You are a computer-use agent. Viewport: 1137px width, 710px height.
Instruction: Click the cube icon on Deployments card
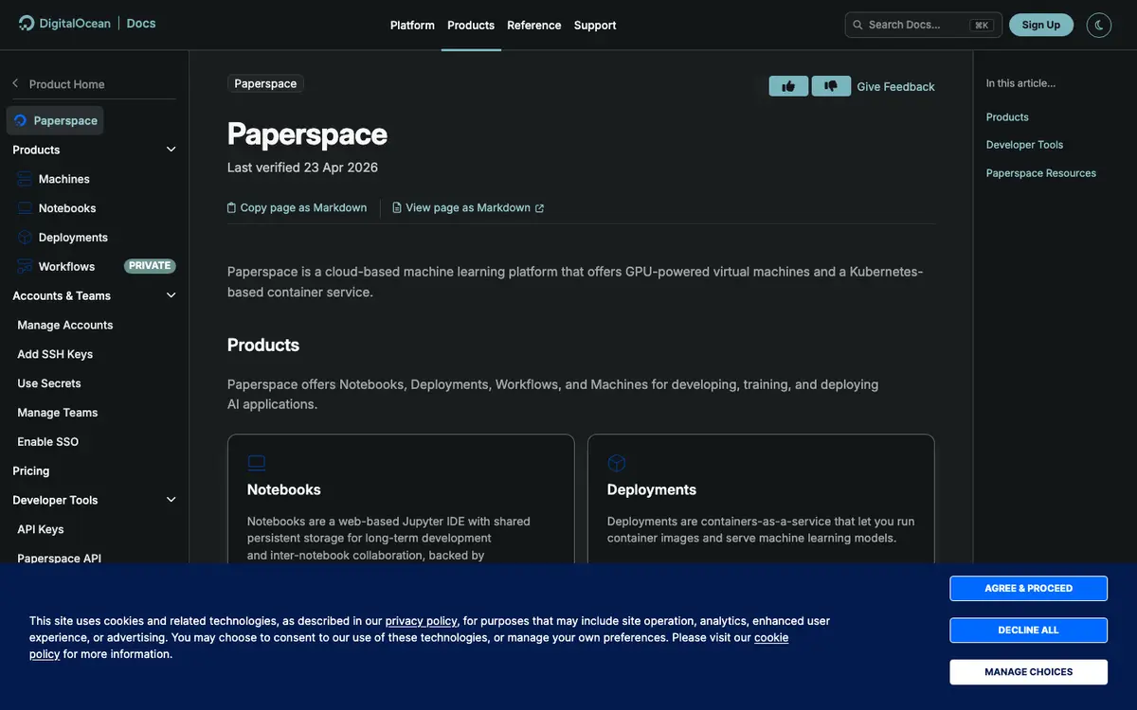(x=617, y=463)
